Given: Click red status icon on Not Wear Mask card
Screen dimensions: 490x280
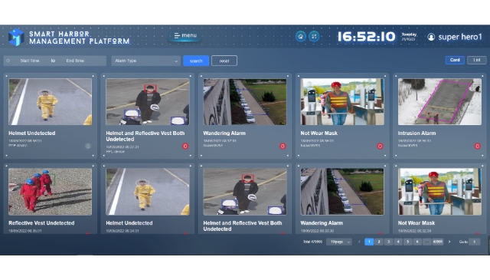Looking at the screenshot, I should tap(380, 146).
